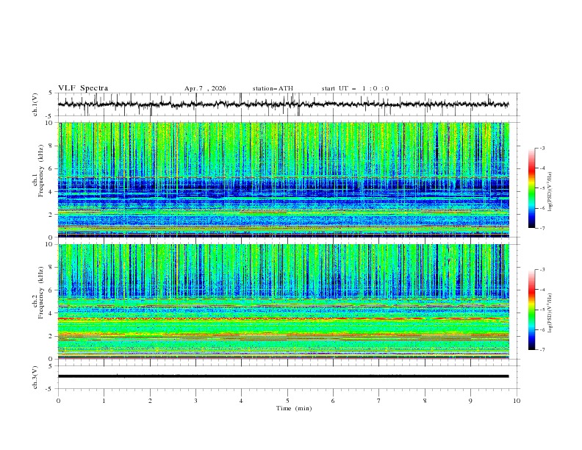Click the "VLF Spectra" plot title
Viewport: 582px width, 450px height.
(x=83, y=88)
